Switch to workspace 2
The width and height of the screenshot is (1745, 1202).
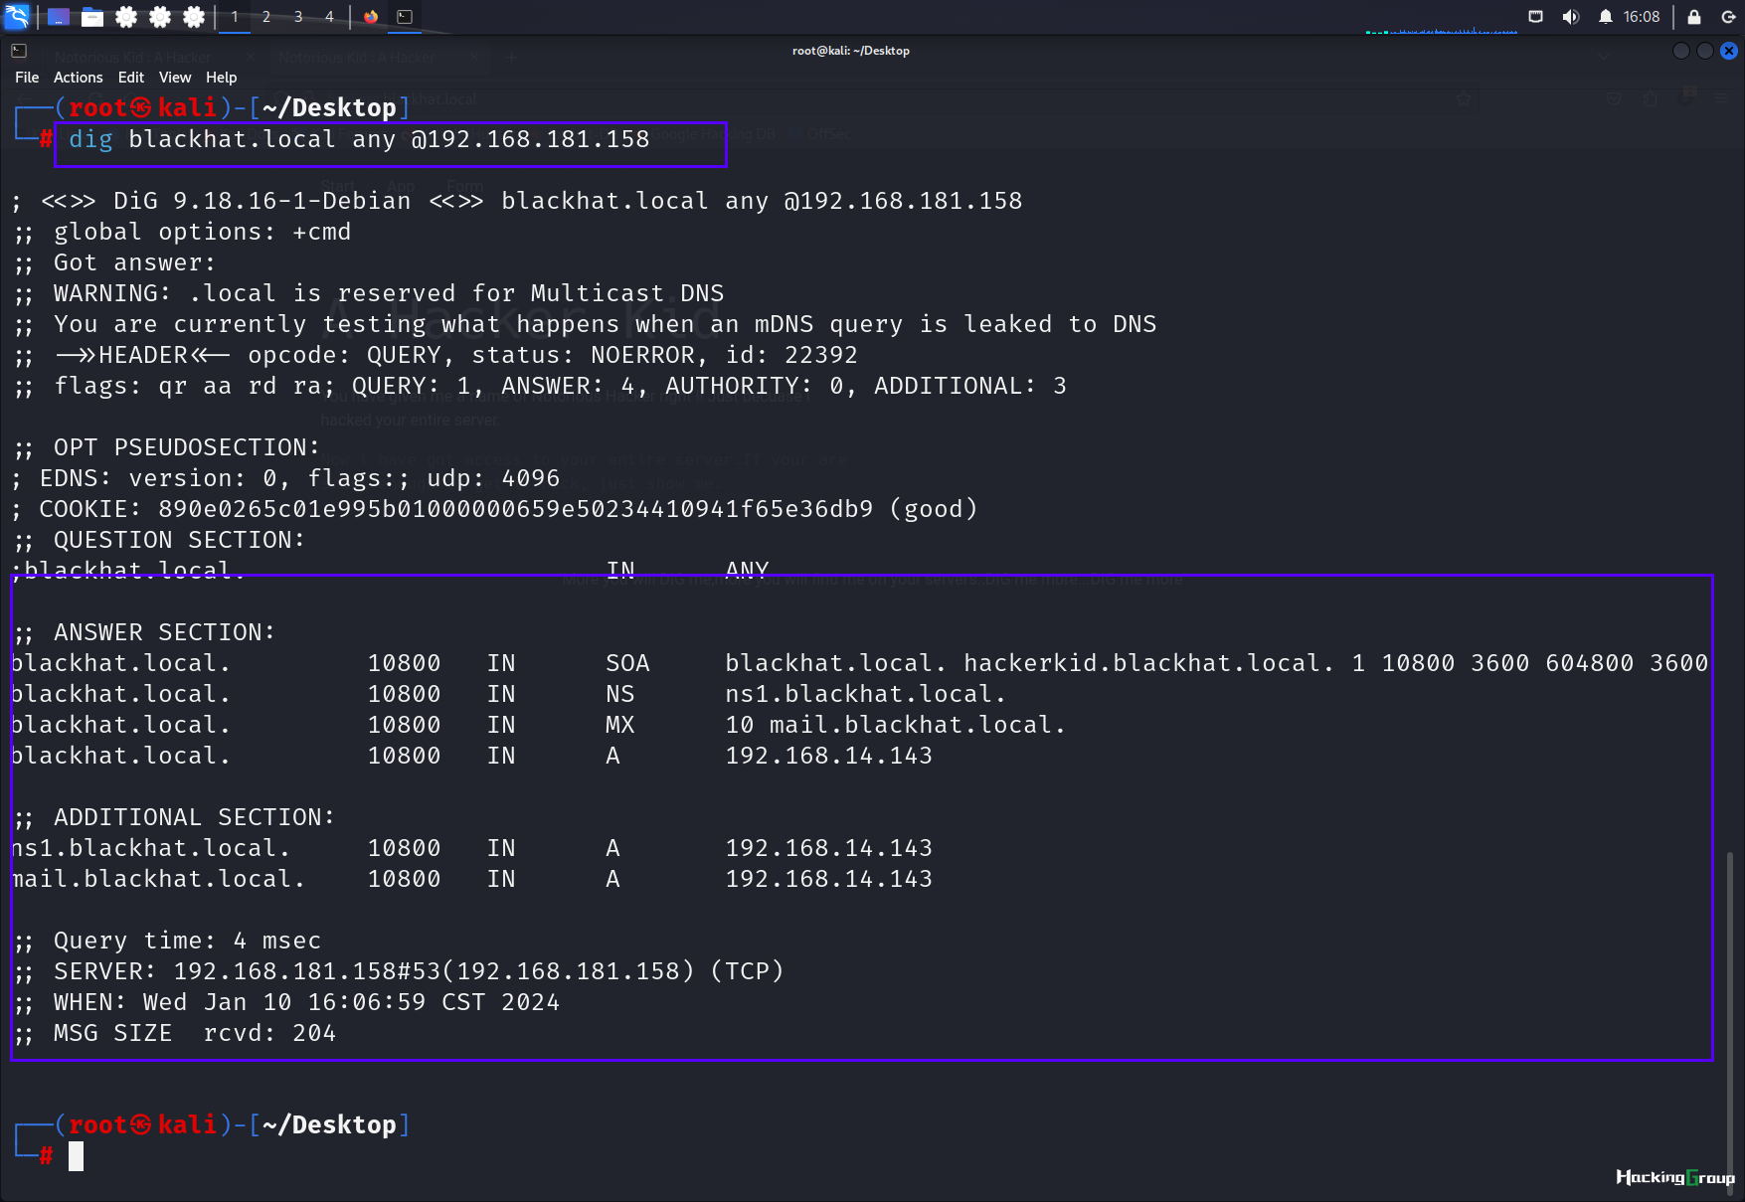266,17
